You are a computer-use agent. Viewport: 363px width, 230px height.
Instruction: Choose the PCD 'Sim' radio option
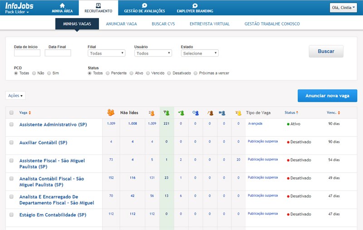(x=49, y=73)
